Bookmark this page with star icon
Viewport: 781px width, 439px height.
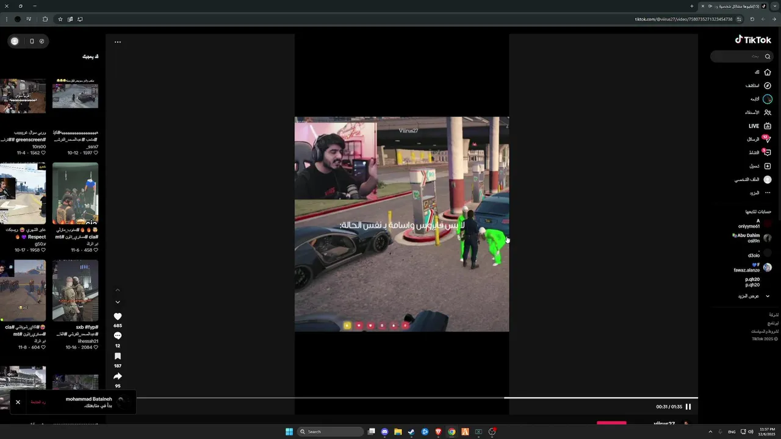[x=60, y=19]
